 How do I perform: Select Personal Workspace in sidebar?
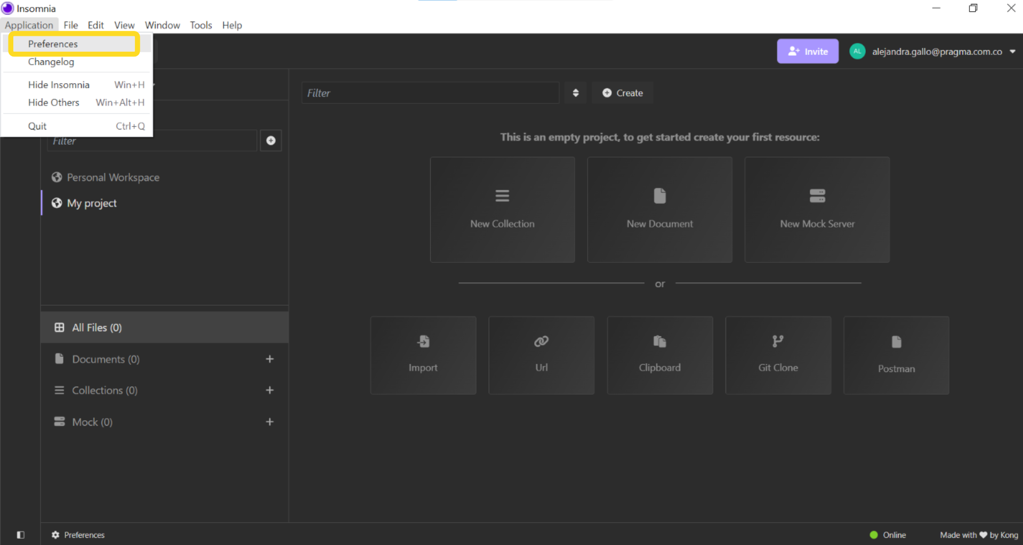pyautogui.click(x=113, y=177)
